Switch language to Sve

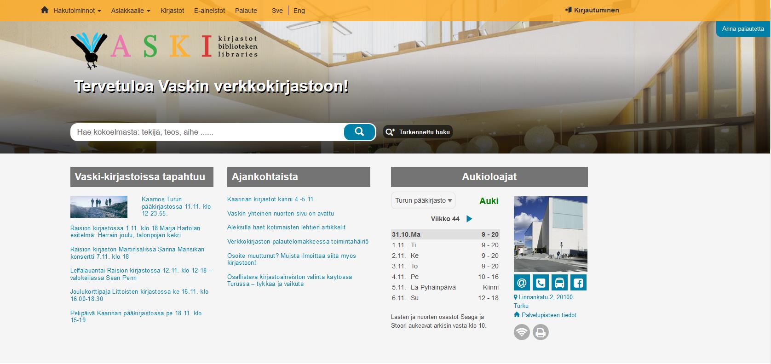click(x=277, y=11)
